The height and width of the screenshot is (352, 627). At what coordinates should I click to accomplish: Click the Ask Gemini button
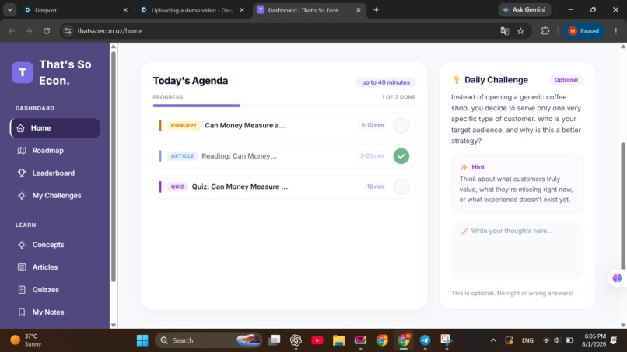(x=524, y=9)
